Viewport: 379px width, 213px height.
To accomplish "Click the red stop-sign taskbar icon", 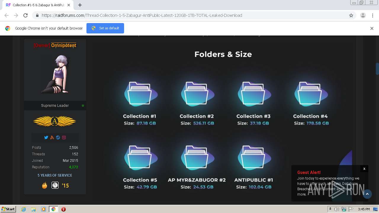I will click(x=63, y=209).
